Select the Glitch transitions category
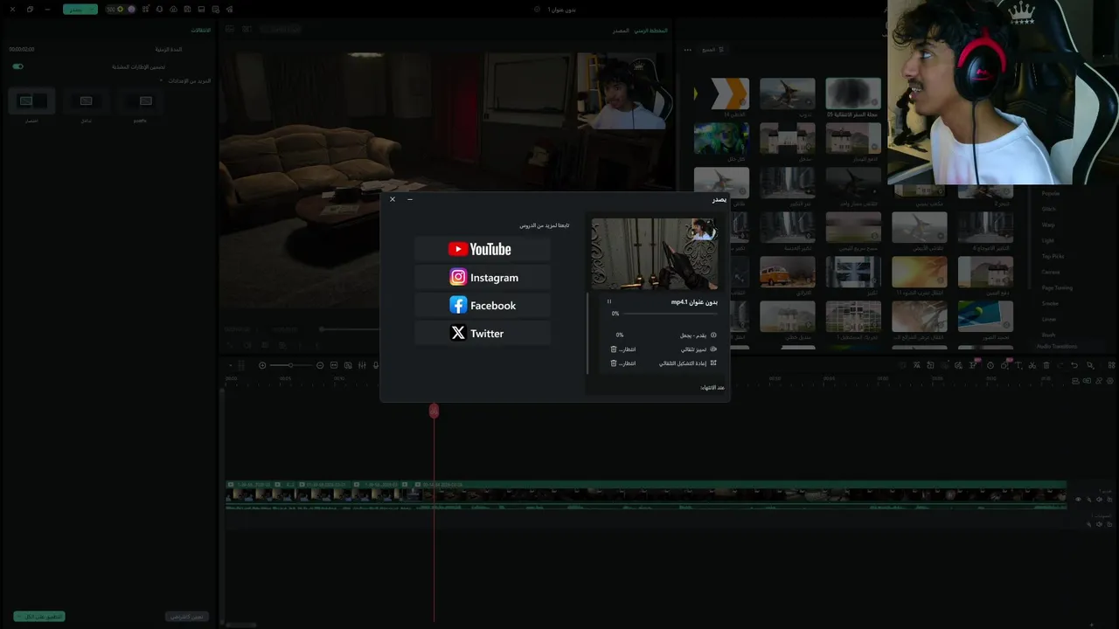The image size is (1119, 629). [1049, 209]
